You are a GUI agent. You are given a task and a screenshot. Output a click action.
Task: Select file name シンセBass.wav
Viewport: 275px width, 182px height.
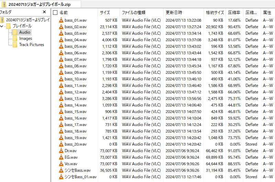(x=78, y=170)
